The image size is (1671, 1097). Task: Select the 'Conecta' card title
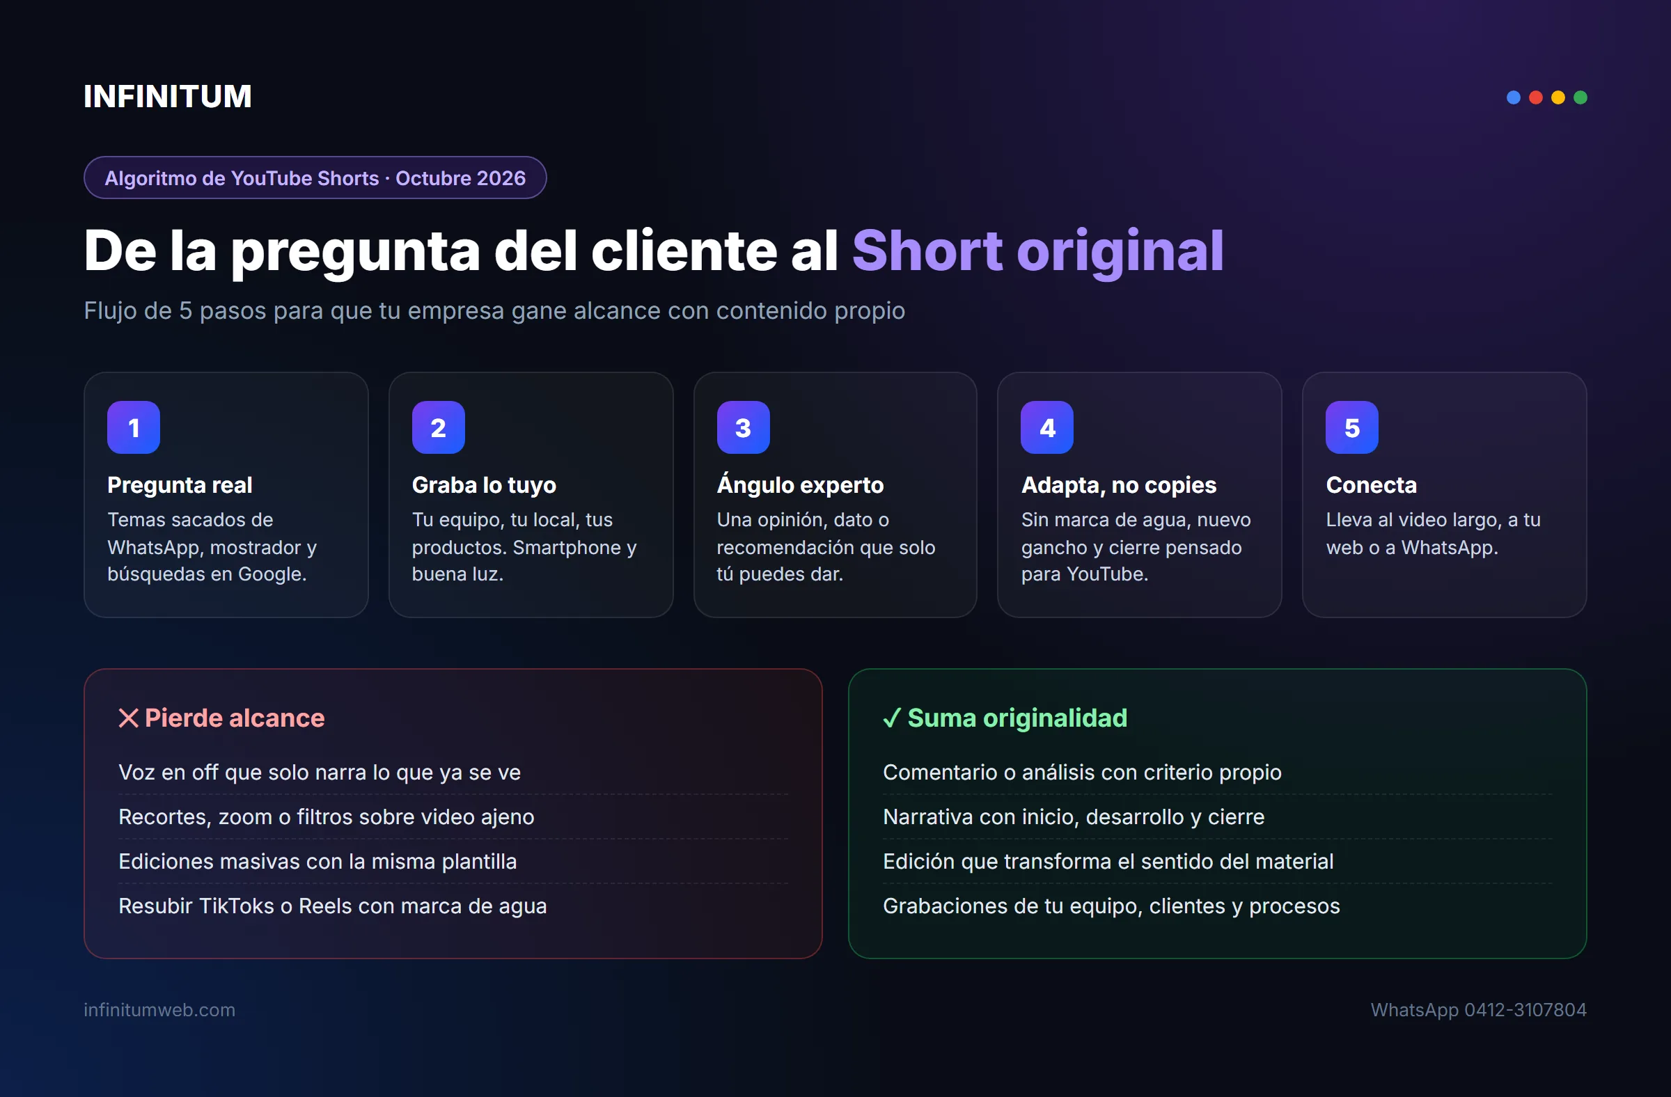pyautogui.click(x=1371, y=485)
